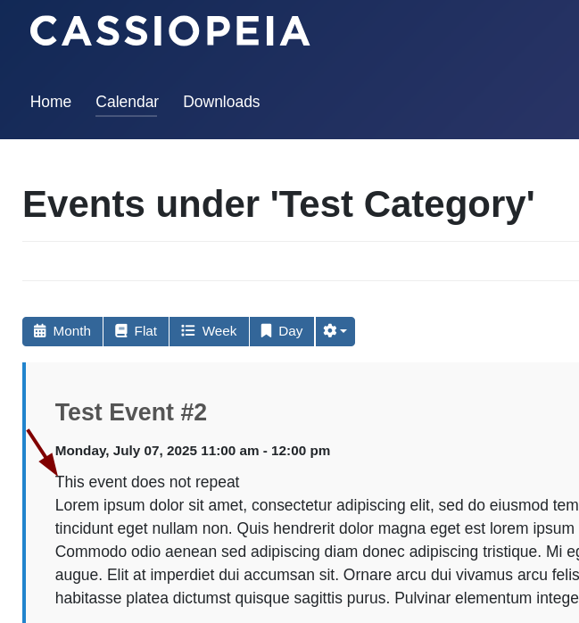Select the Flat view label
Image resolution: width=579 pixels, height=623 pixels.
(145, 331)
